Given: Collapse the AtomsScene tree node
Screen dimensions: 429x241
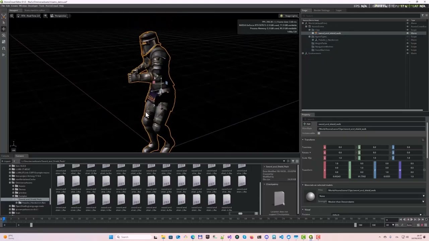Looking at the screenshot, I should (306, 26).
